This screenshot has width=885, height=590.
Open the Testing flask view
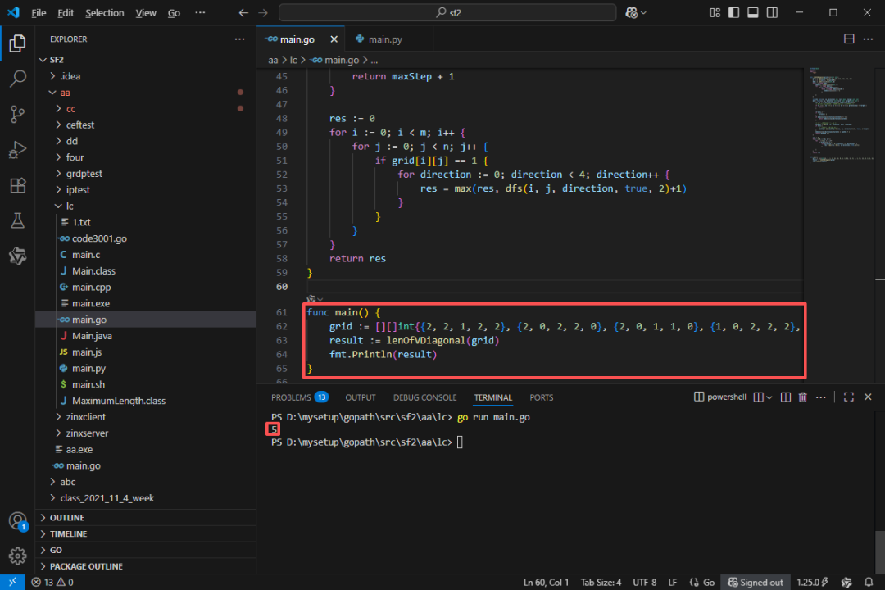click(x=17, y=220)
